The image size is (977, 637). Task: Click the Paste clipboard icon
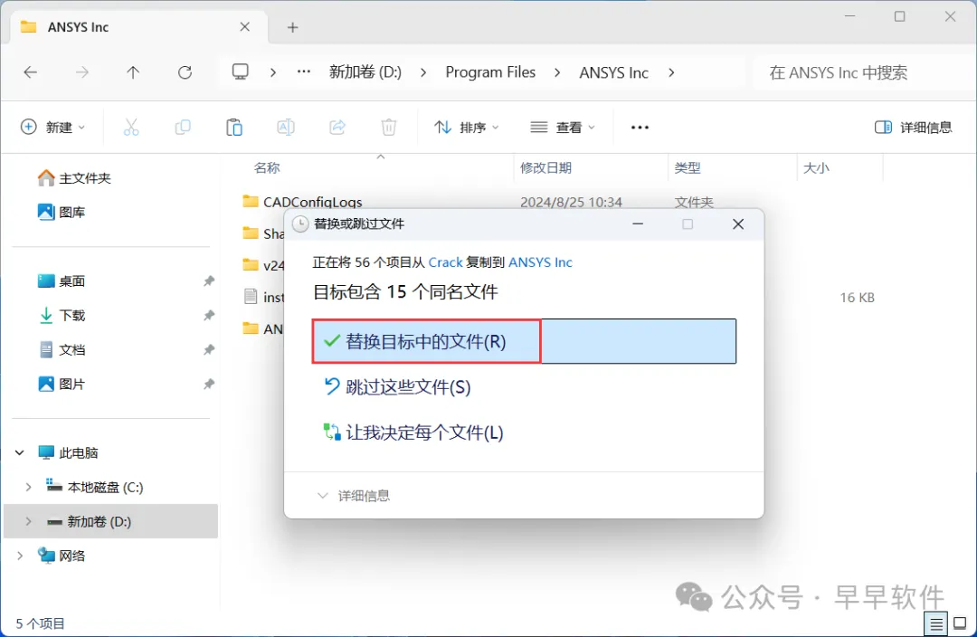tap(234, 128)
